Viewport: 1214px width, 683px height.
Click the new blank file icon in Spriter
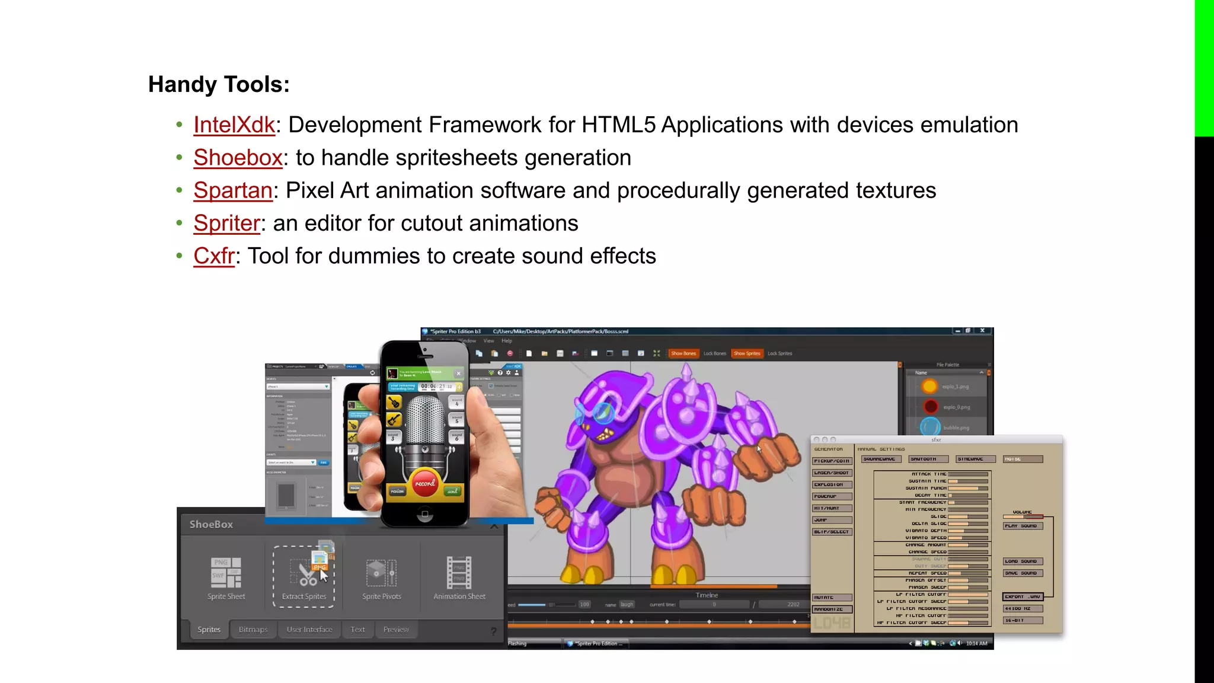[529, 353]
